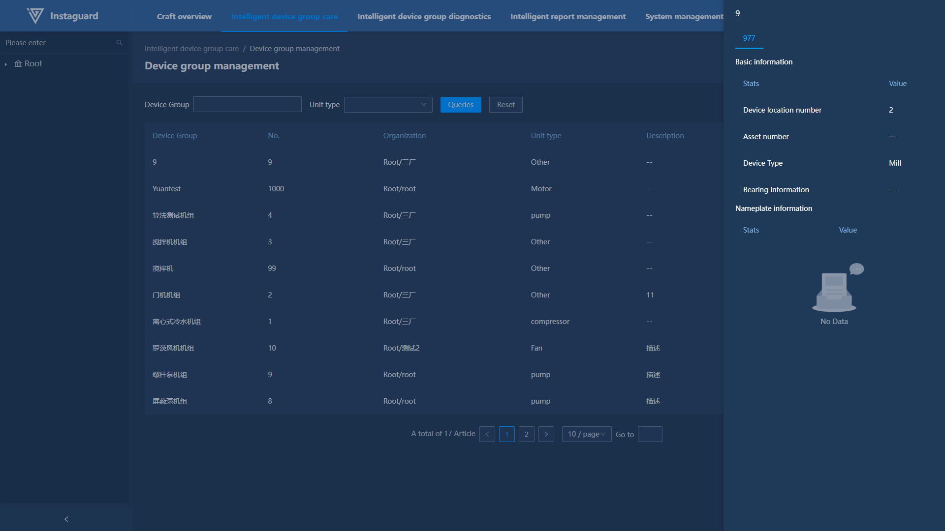The image size is (945, 531).
Task: Click the search magnifier icon in sidebar
Action: point(119,43)
